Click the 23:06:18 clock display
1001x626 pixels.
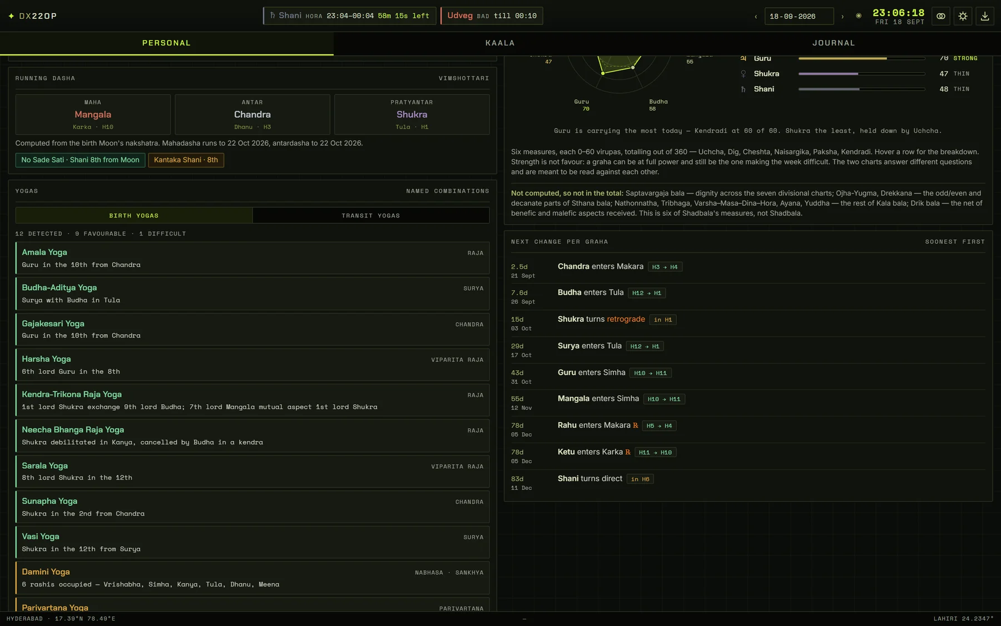pyautogui.click(x=898, y=13)
